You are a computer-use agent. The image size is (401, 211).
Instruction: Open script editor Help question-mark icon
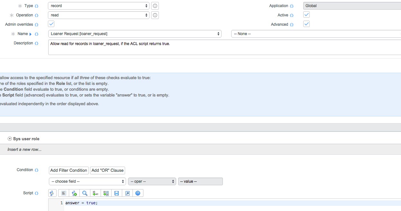pos(138,193)
